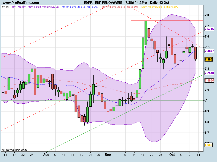Screen dimensions: 217x162
Task: Select the Moving average (Simple 200) legend
Action: point(160,7)
